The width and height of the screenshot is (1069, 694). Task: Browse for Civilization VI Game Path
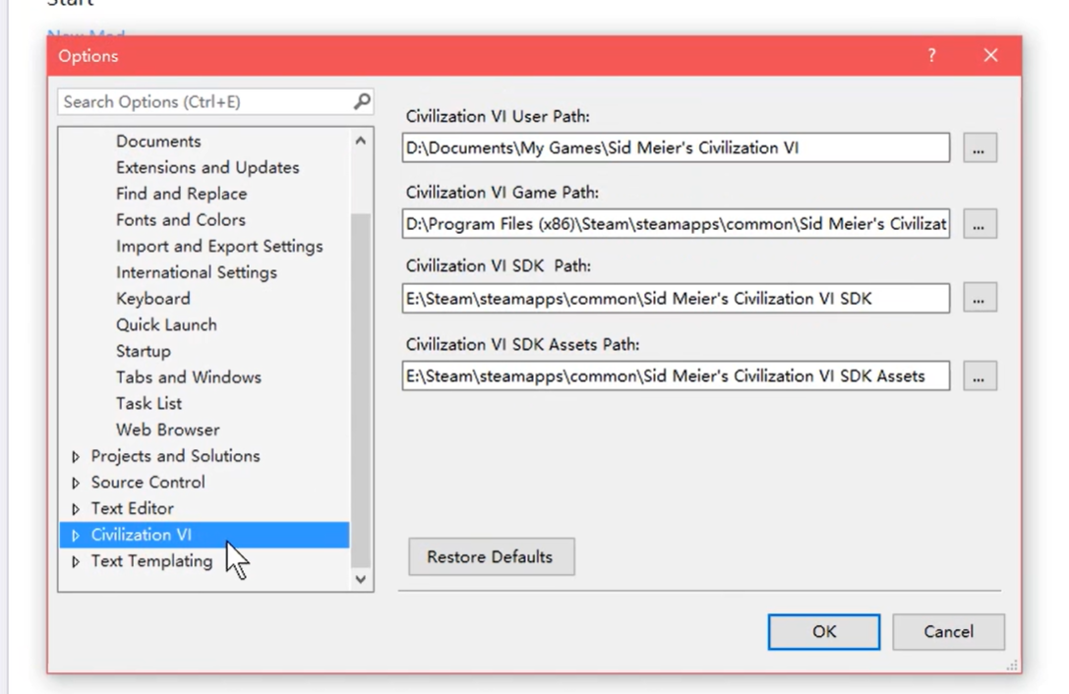[x=980, y=223]
